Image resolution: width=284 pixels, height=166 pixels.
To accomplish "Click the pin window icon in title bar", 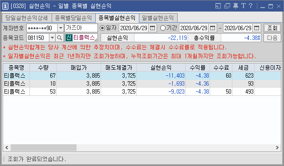I will [235, 6].
